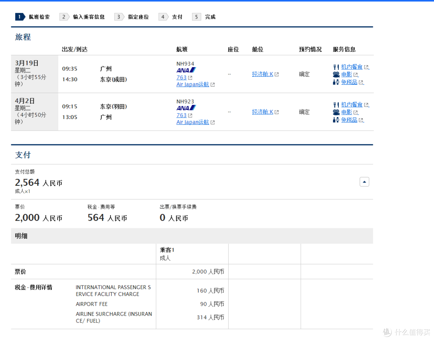Open Air Japan运航 link for NH923
Image resolution: width=434 pixels, height=341 pixels.
pos(193,122)
